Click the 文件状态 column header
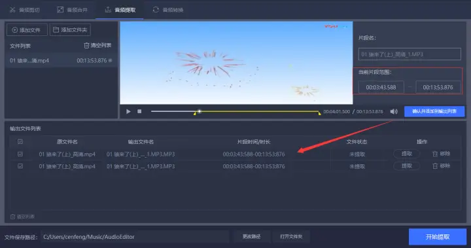This screenshot has height=248, width=471. pyautogui.click(x=357, y=141)
